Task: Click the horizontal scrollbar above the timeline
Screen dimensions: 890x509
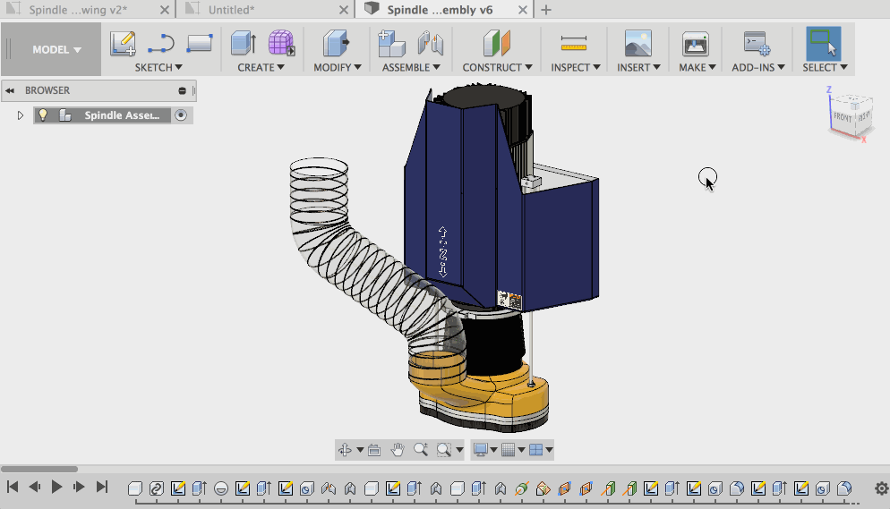Action: tap(39, 469)
